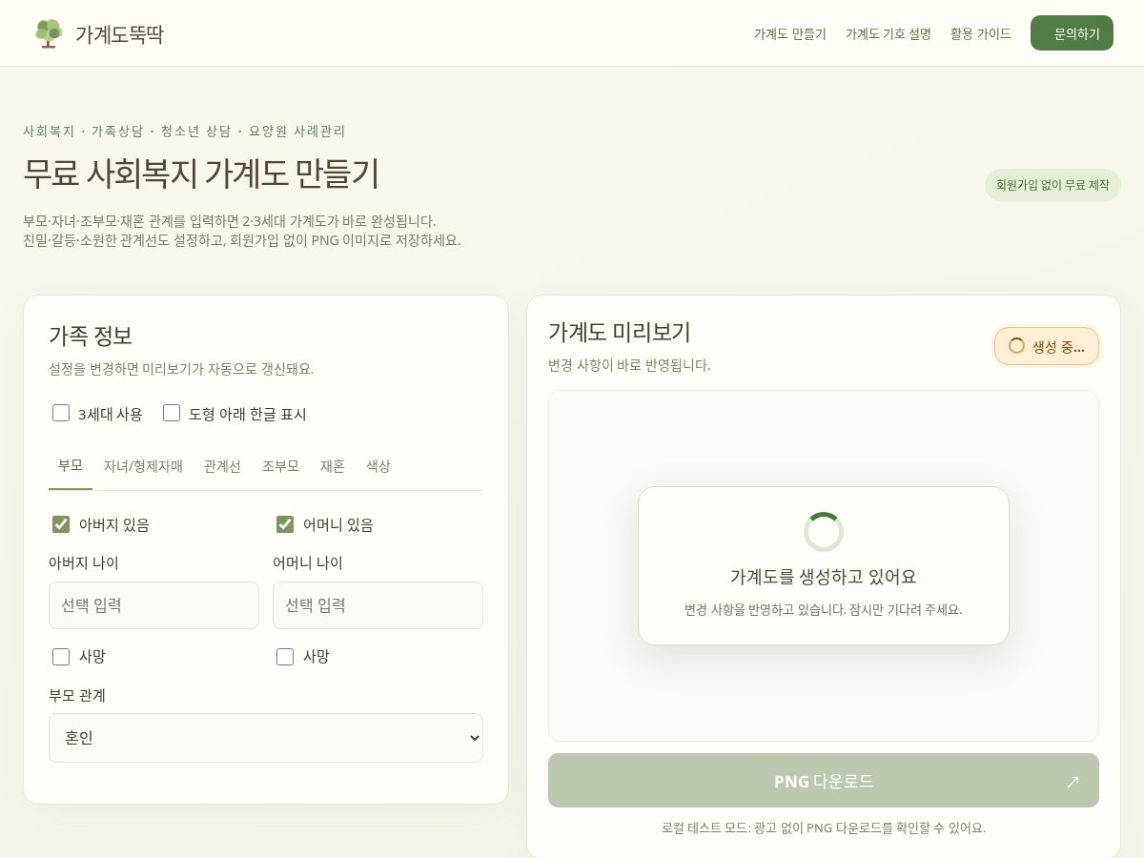This screenshot has height=858, width=1144.
Task: Click the PNG 다운로드 button
Action: [824, 781]
